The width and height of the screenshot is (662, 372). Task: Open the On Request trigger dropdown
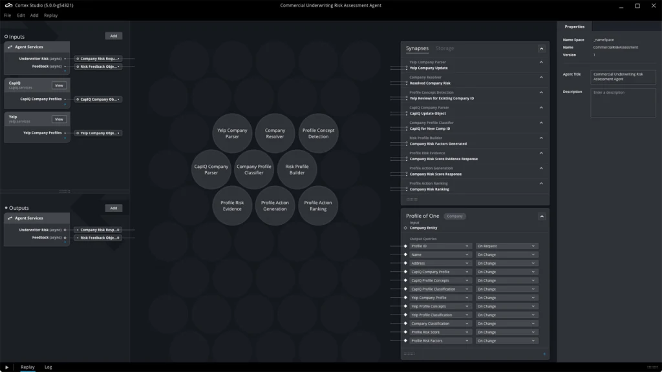click(x=506, y=246)
